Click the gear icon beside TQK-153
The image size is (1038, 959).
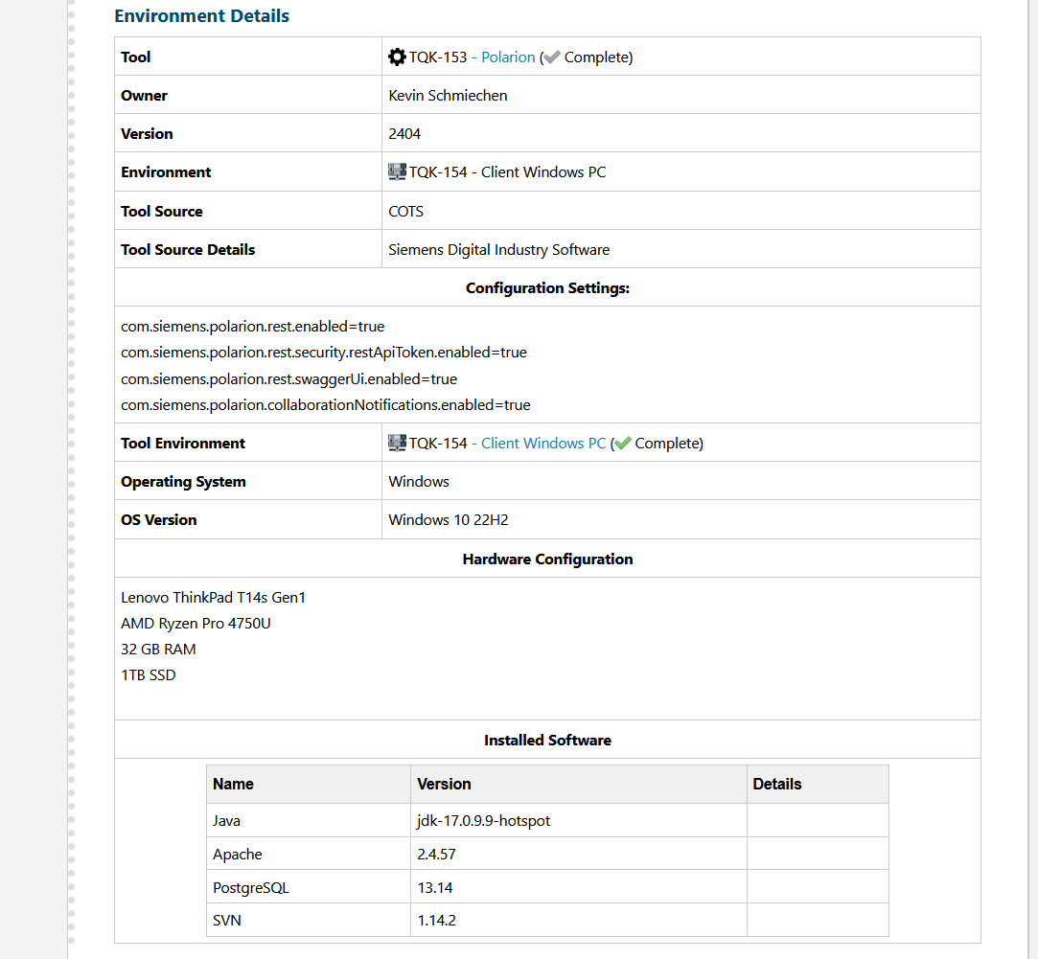click(x=397, y=57)
